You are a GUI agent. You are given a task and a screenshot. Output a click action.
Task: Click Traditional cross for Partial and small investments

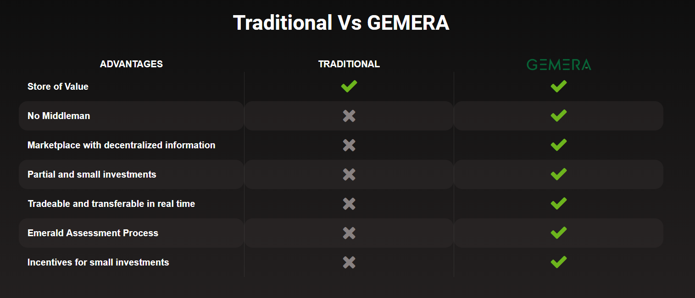[x=349, y=174]
